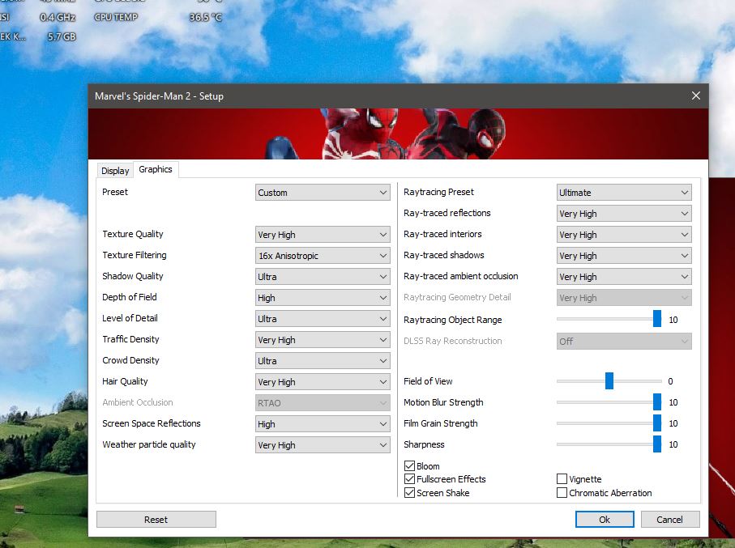735x548 pixels.
Task: Click the 5.7 GB widget reading
Action: pos(62,36)
